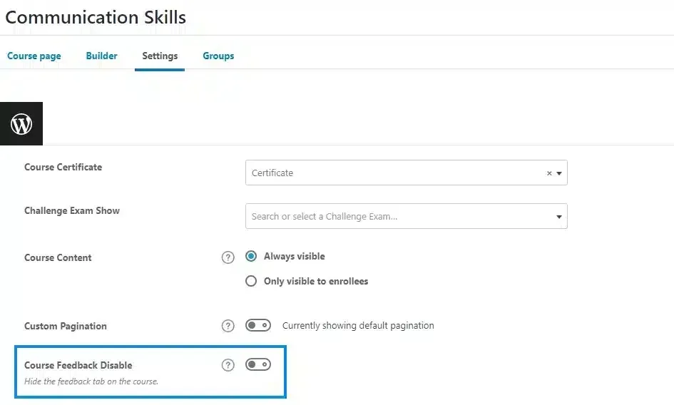Select the Settings tab
Viewport: 674px width, 405px height.
pos(160,56)
